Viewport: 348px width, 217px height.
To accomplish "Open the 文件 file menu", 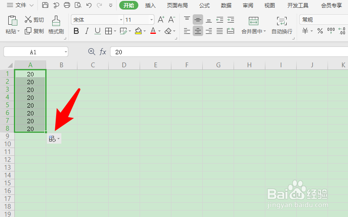I will [x=20, y=5].
